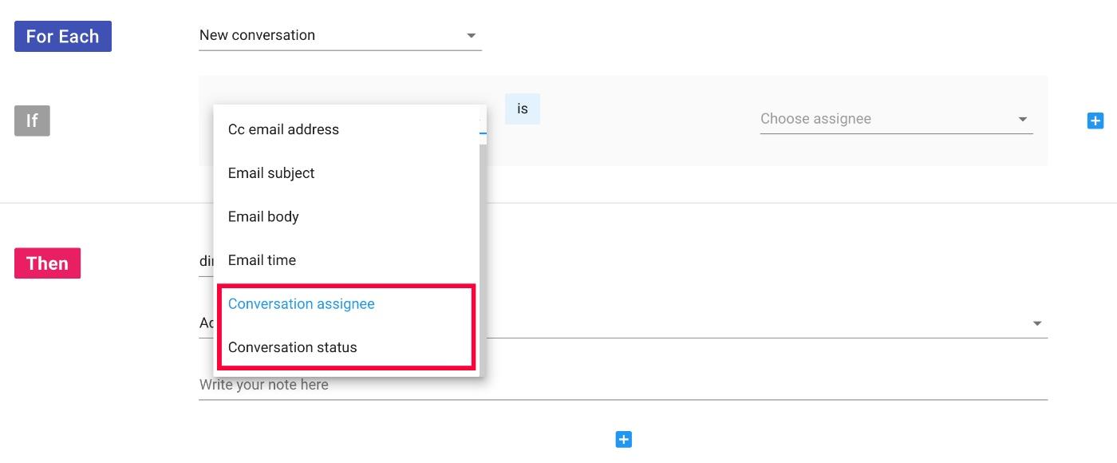Click the 'is' operator chip

[x=523, y=109]
